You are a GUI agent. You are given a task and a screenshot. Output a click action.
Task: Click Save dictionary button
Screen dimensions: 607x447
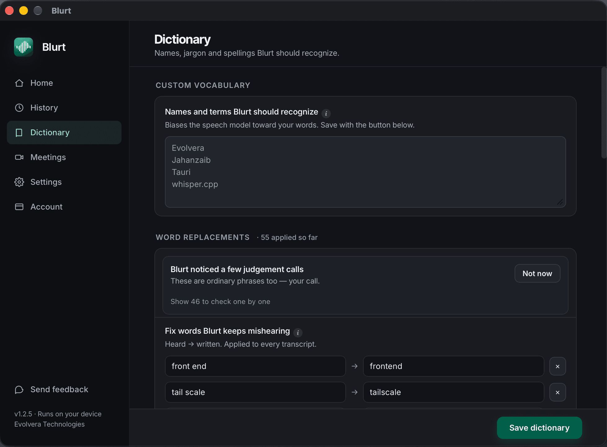539,428
